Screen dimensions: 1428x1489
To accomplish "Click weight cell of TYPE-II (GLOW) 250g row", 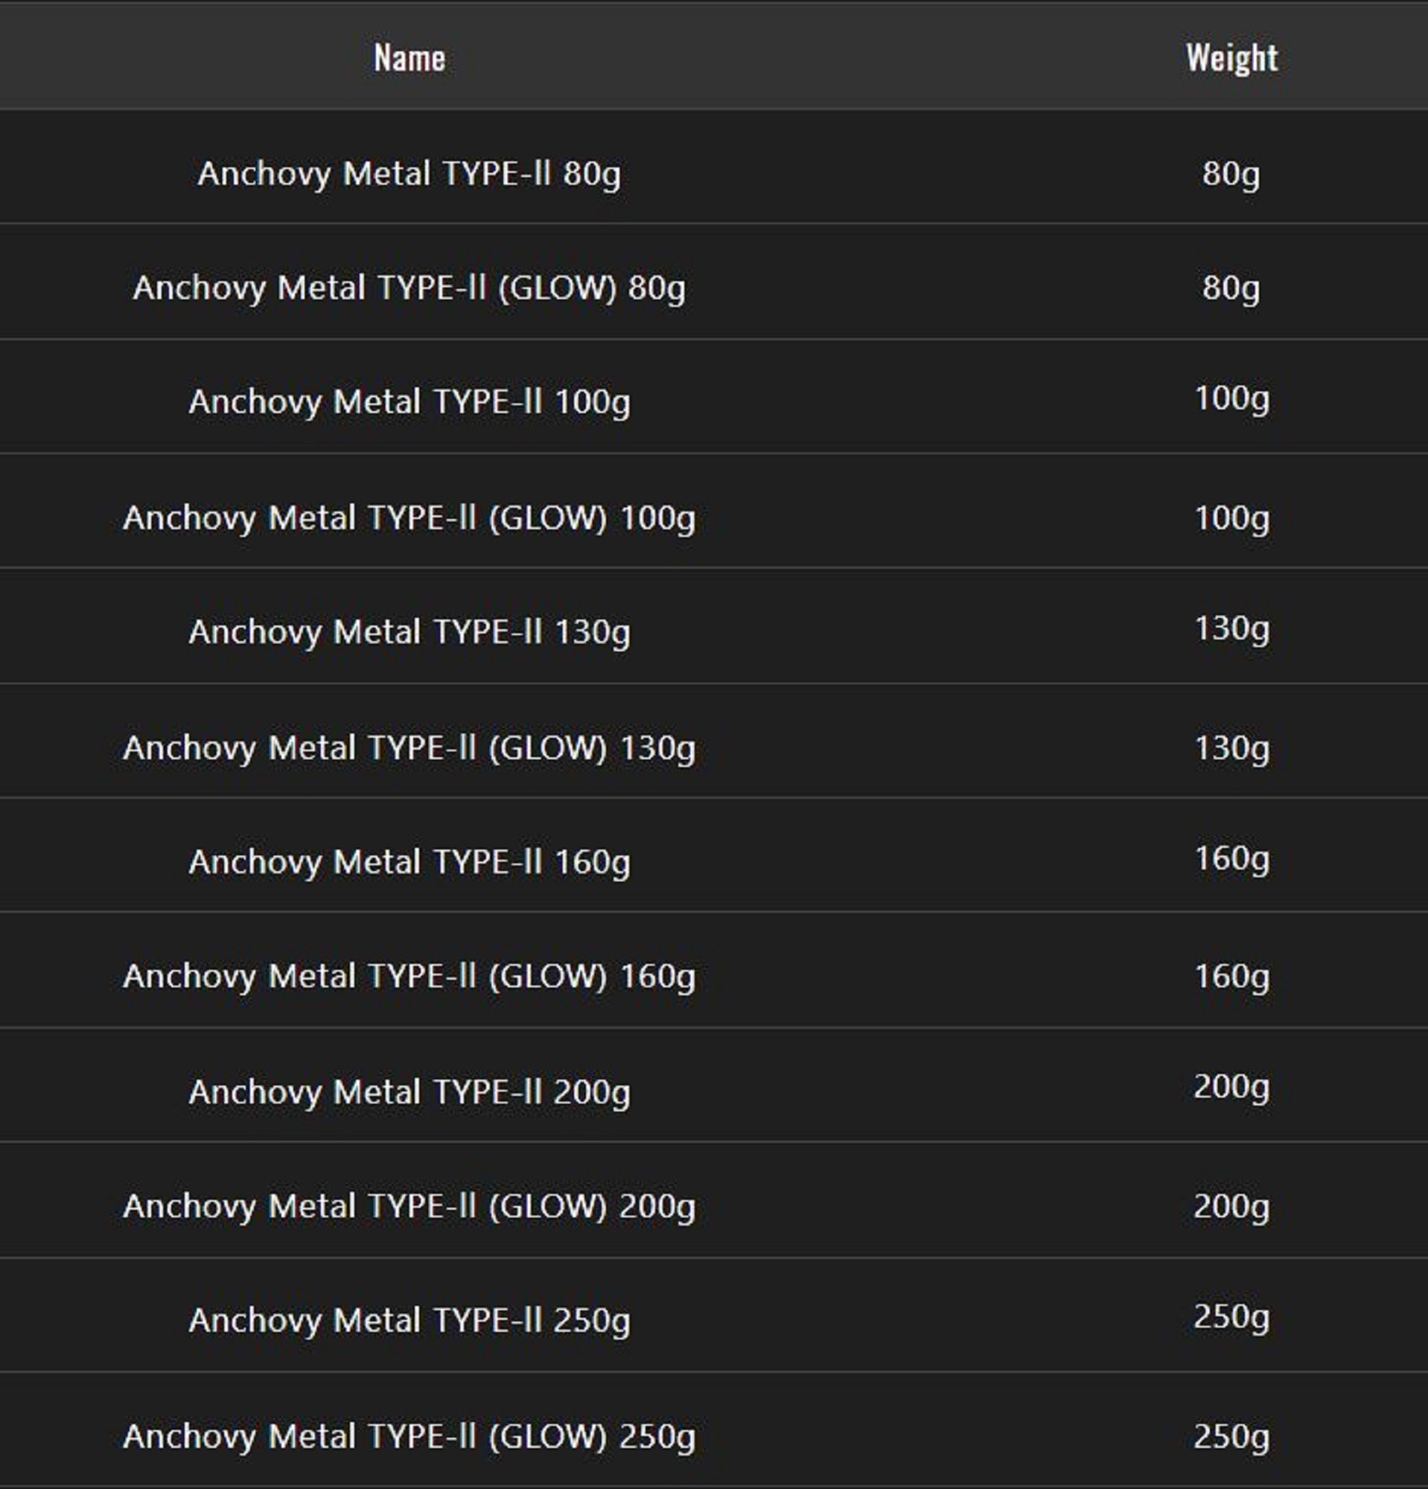I will (1231, 1437).
